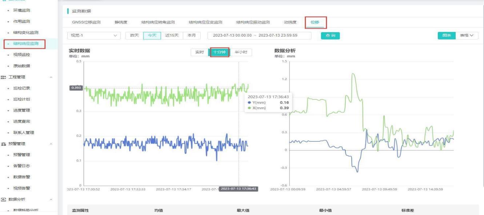Select the 半小时 interval option
The height and width of the screenshot is (215, 484).
tap(240, 52)
